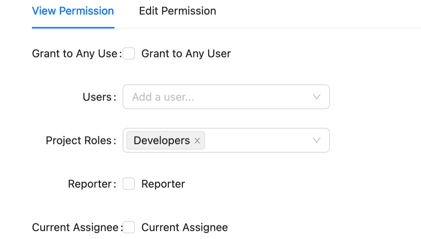The image size is (421, 239).
Task: Remove the Developers role tag
Action: 197,141
